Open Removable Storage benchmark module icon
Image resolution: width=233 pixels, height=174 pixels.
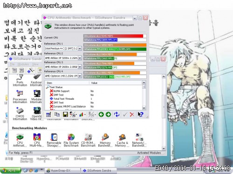pyautogui.click(x=54, y=141)
